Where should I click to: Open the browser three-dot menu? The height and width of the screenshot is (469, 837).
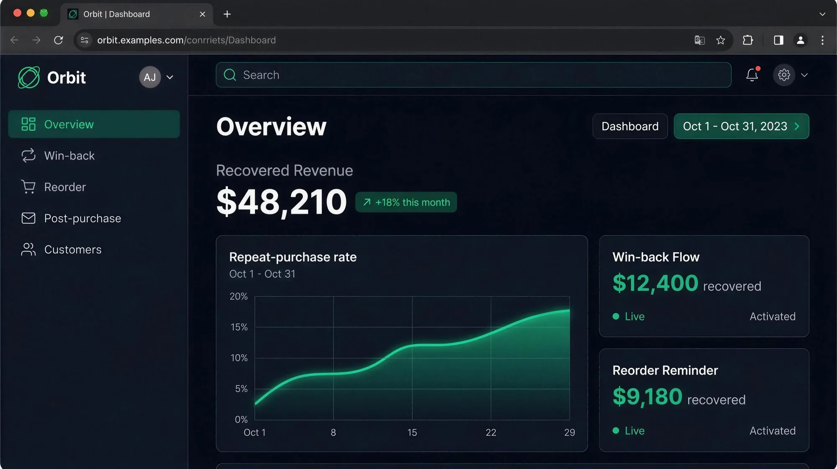[822, 40]
